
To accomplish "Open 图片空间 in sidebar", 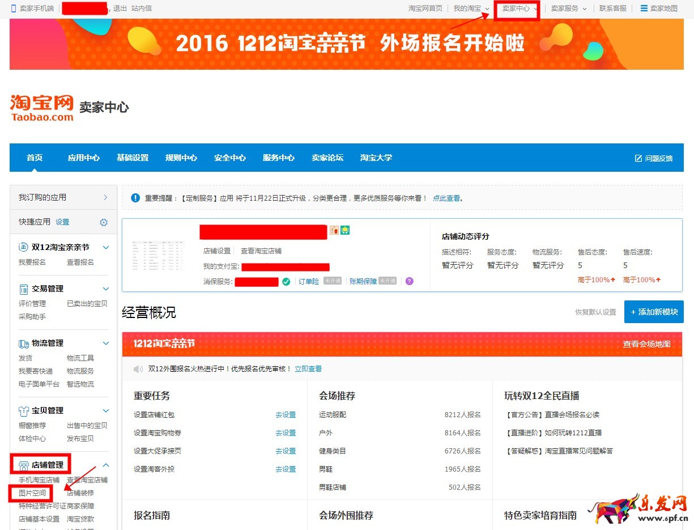I will pyautogui.click(x=32, y=493).
